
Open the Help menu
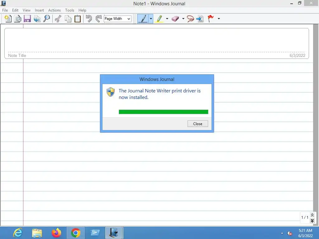[x=82, y=10]
